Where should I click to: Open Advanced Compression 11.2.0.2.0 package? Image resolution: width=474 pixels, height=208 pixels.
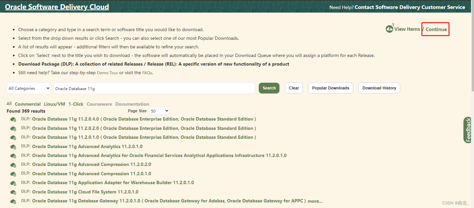92,164
